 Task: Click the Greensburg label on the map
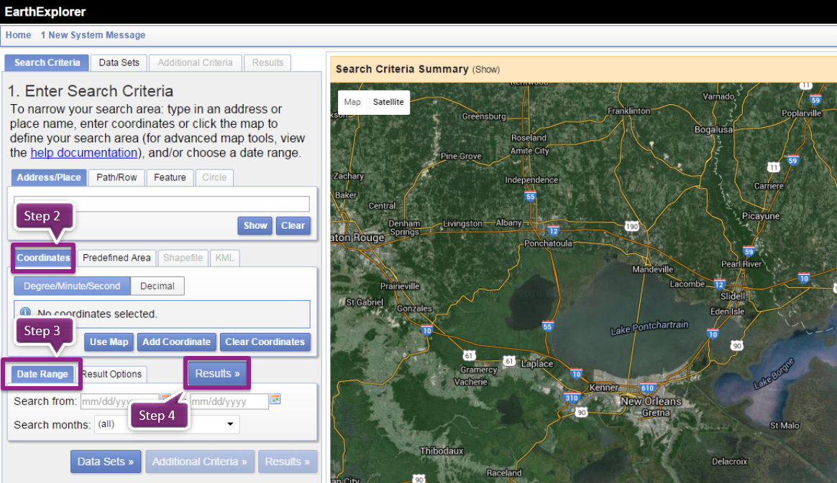[484, 116]
